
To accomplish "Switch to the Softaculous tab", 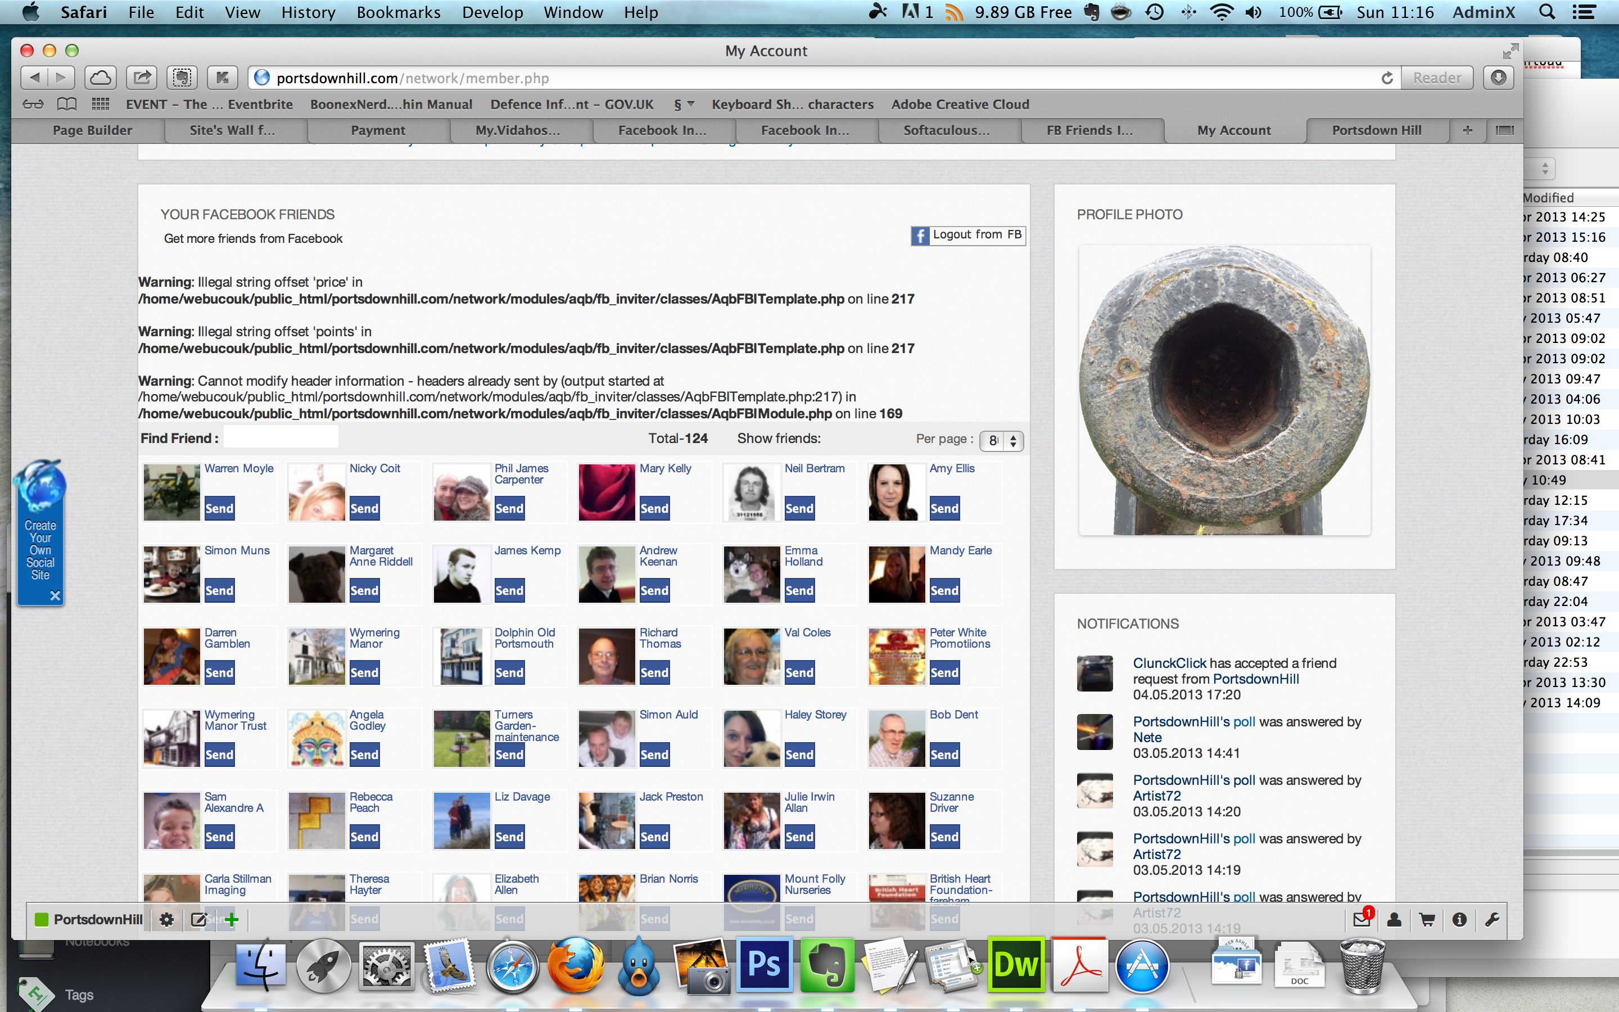I will (946, 130).
